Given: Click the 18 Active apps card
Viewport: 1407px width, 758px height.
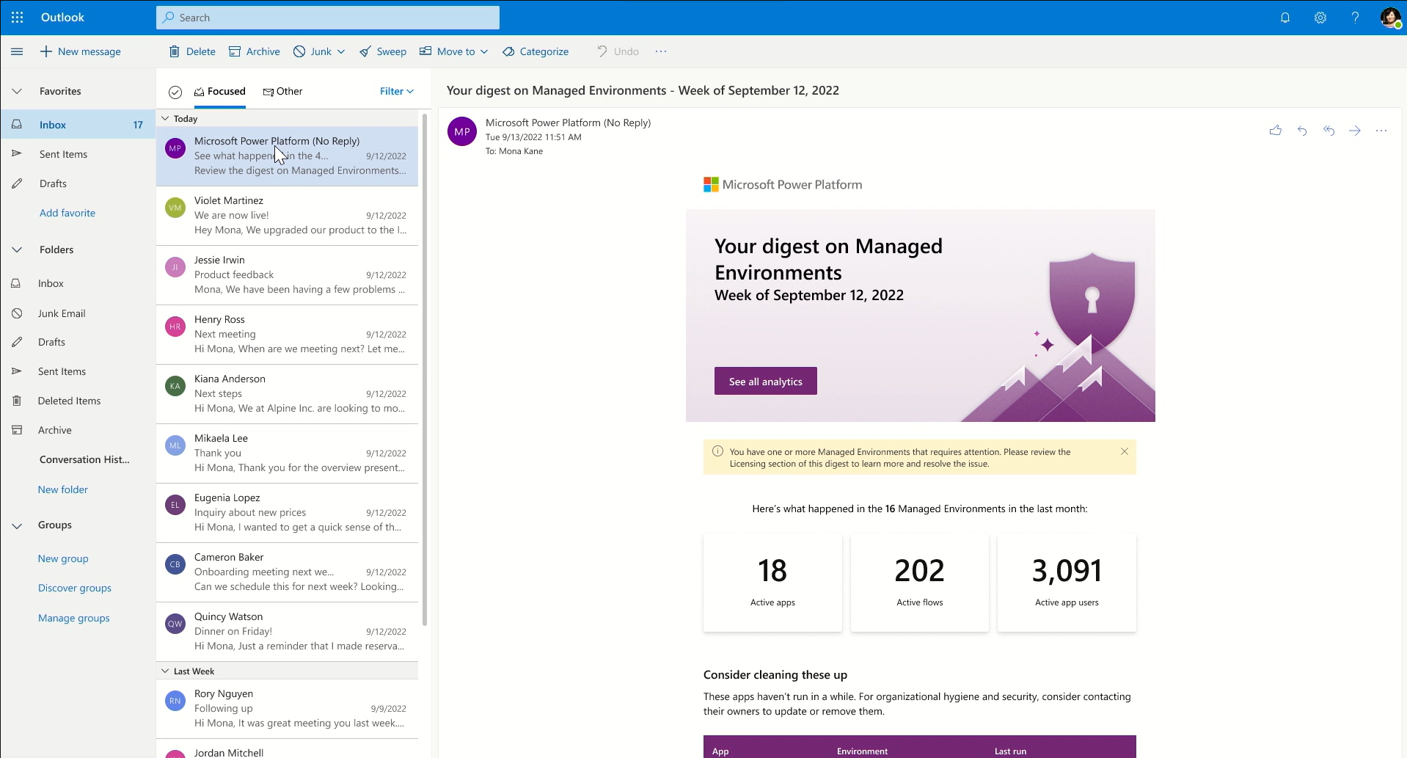Looking at the screenshot, I should (x=772, y=583).
